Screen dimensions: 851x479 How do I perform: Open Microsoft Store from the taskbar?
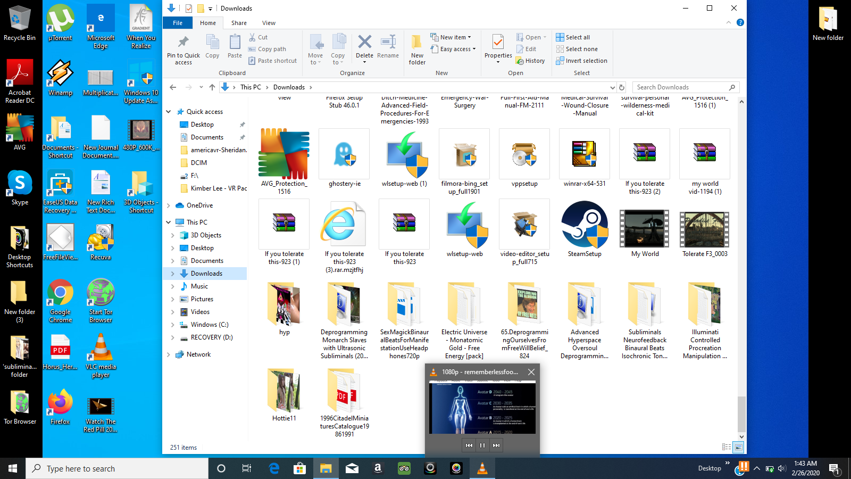click(299, 468)
